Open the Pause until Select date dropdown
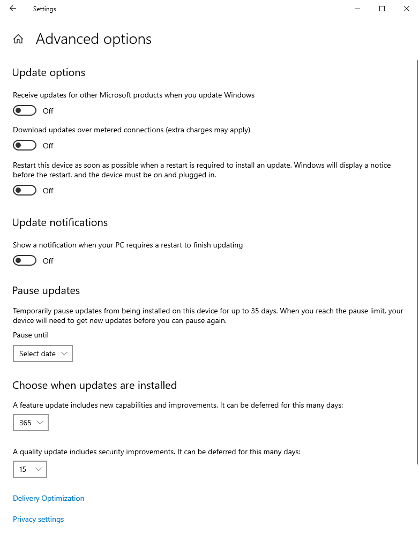 pos(43,354)
